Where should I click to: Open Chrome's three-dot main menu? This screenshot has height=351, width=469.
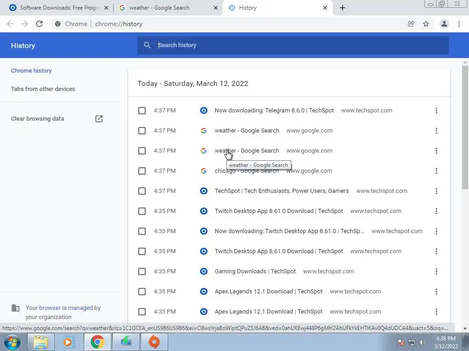click(x=459, y=24)
